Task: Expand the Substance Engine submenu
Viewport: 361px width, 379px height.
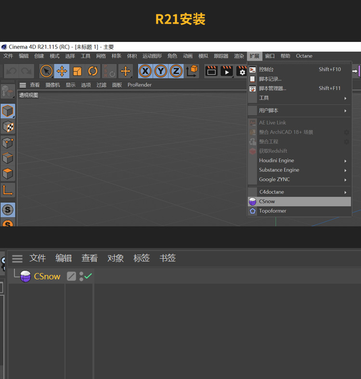Action: [x=299, y=170]
